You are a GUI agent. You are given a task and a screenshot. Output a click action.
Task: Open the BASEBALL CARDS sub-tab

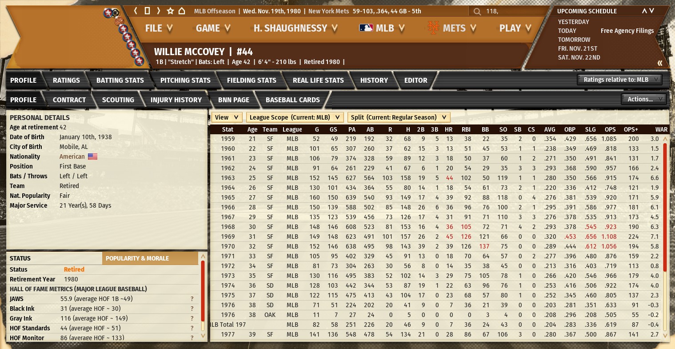(293, 100)
